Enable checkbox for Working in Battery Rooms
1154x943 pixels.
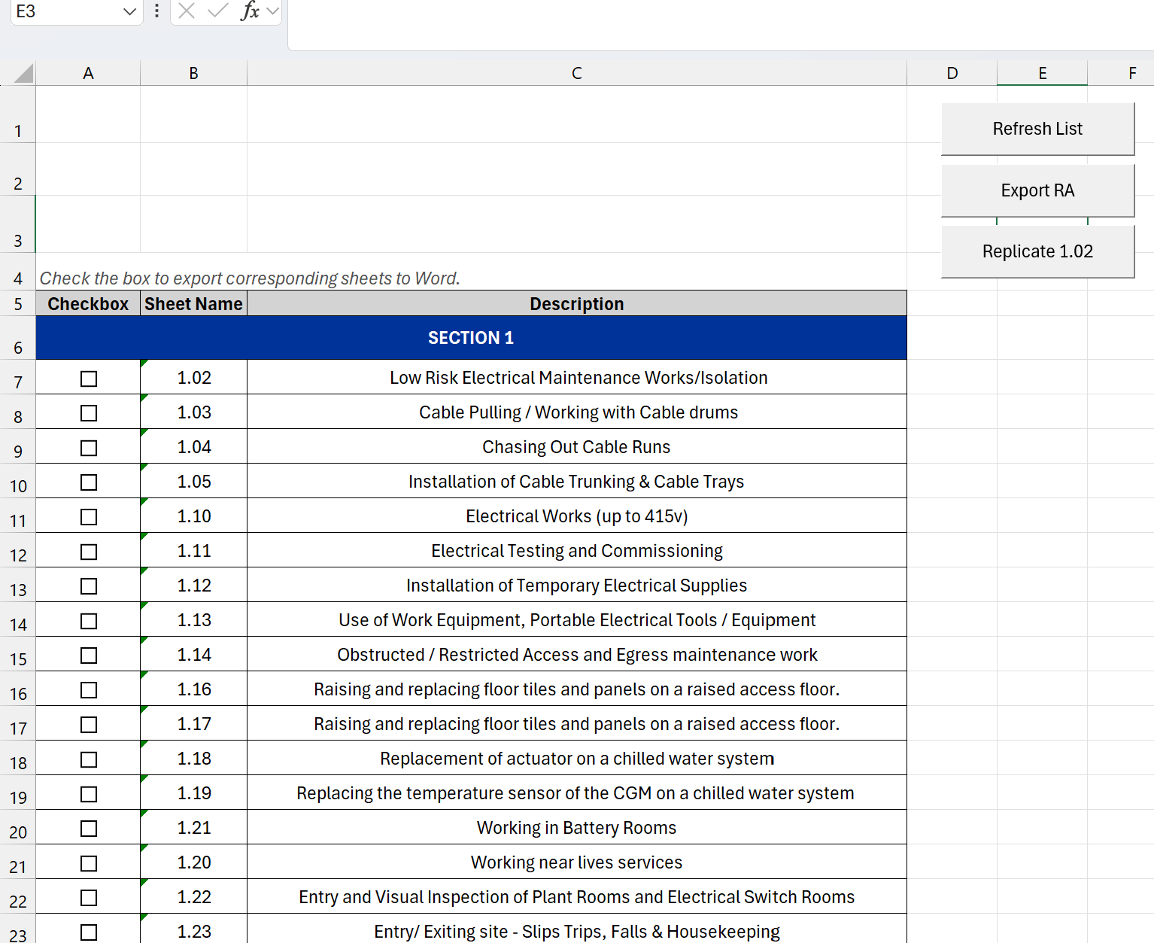click(x=89, y=829)
